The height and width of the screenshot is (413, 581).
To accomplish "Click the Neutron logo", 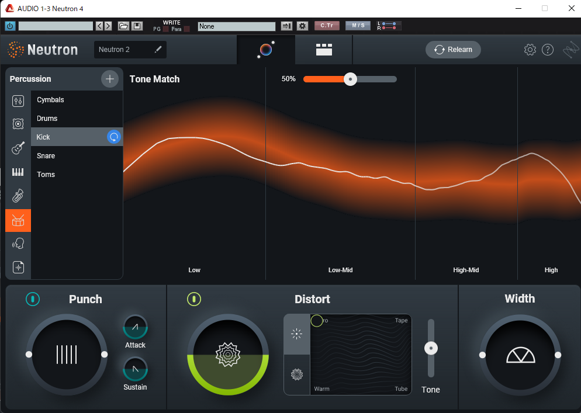I will [43, 50].
